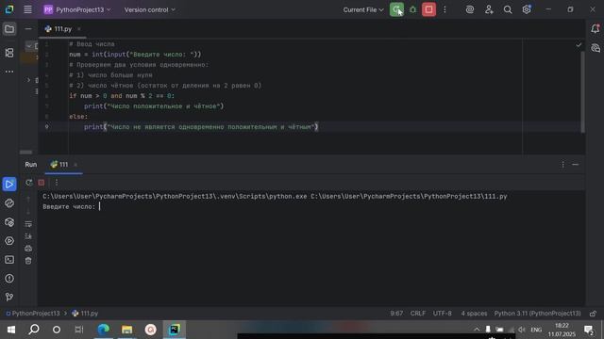Close the 111.py editor tab

[79, 29]
